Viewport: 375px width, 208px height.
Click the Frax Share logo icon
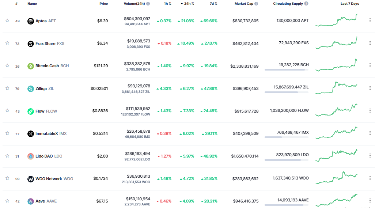pyautogui.click(x=31, y=44)
